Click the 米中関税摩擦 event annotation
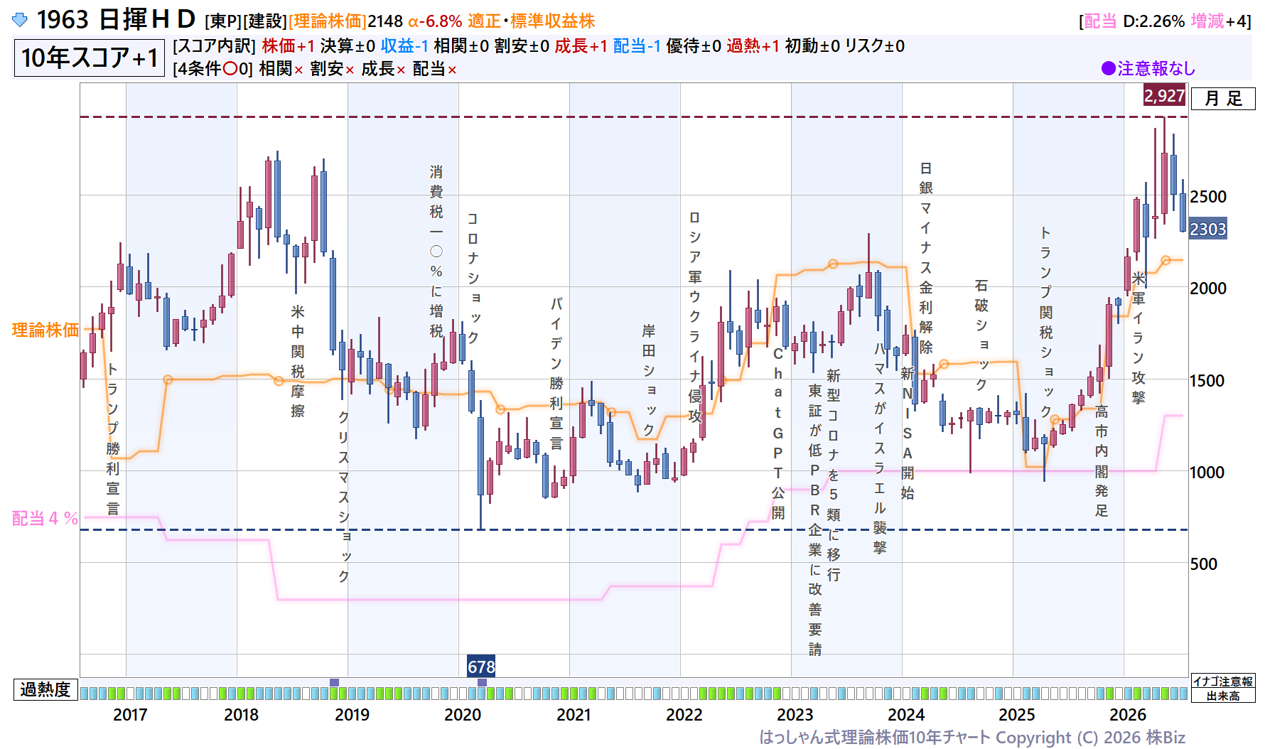The width and height of the screenshot is (1265, 749). (298, 361)
